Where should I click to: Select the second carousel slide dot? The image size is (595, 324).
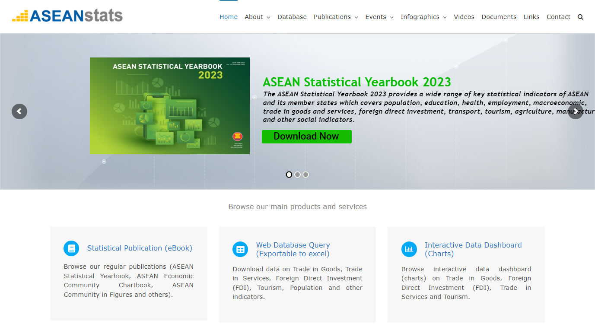(297, 175)
